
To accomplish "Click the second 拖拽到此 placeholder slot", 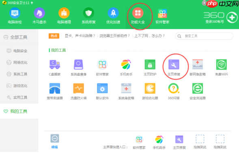I will pyautogui.click(x=220, y=142).
